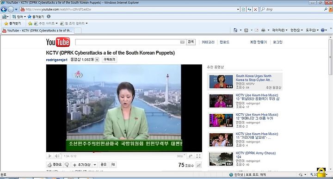
Task: Click the 계정 만들기 create account link
Action: (258, 42)
